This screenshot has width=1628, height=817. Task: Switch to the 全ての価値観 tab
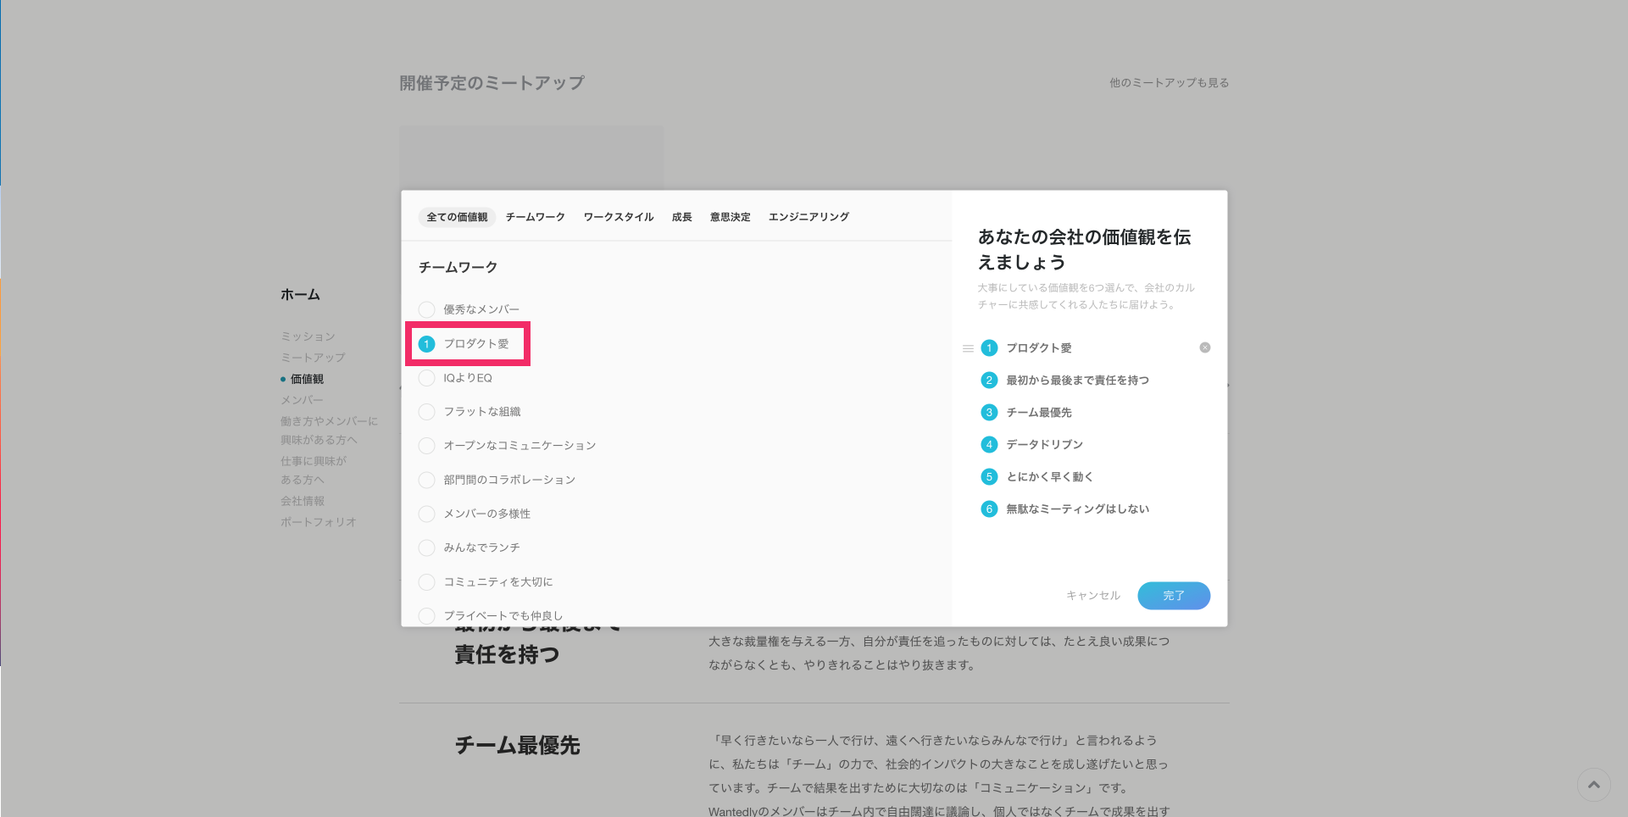[457, 217]
